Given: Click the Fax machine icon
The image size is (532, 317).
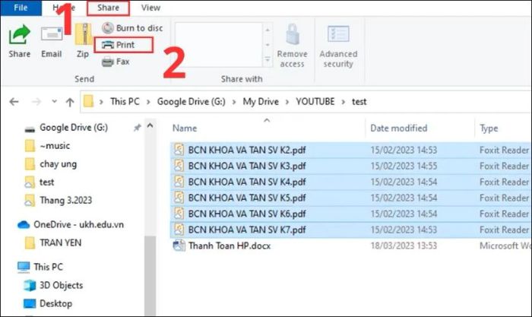Looking at the screenshot, I should click(108, 62).
